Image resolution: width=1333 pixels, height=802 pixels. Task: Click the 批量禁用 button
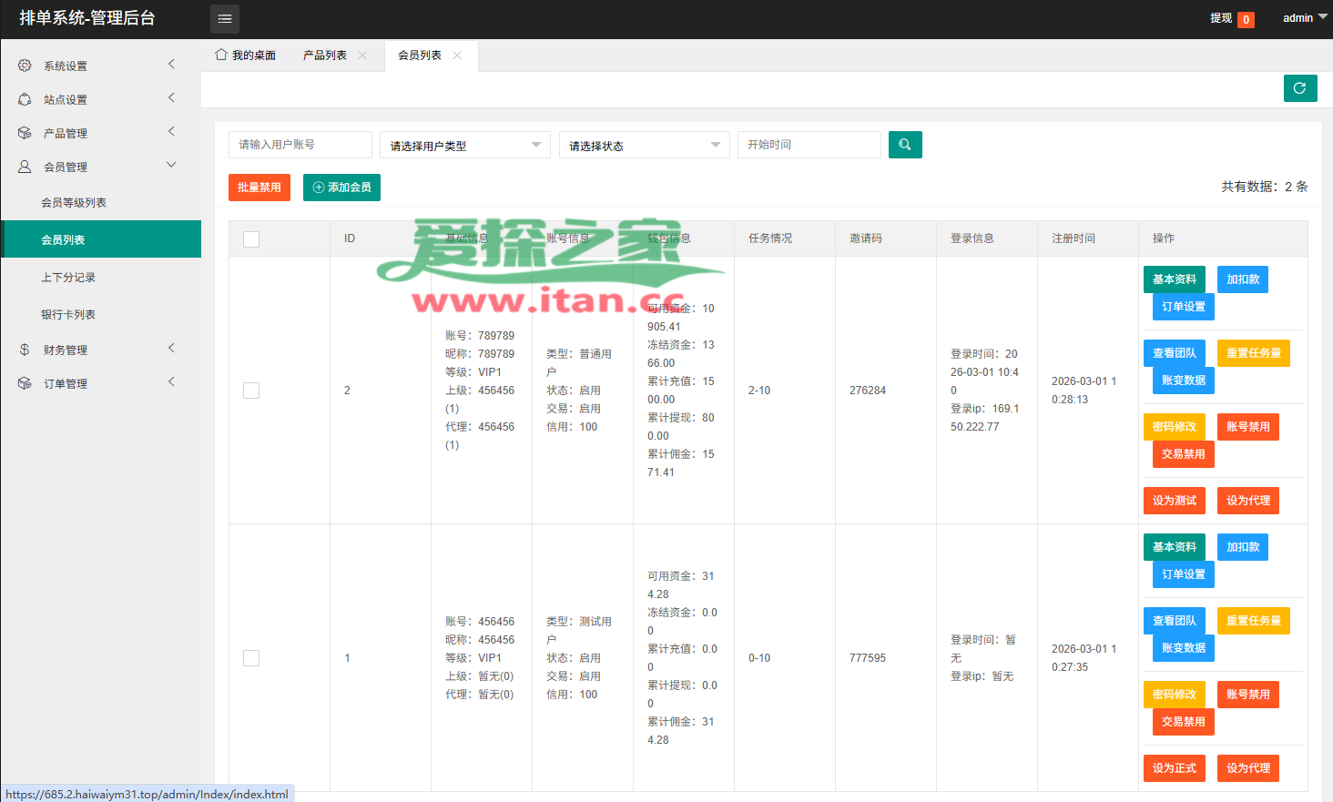pos(259,188)
